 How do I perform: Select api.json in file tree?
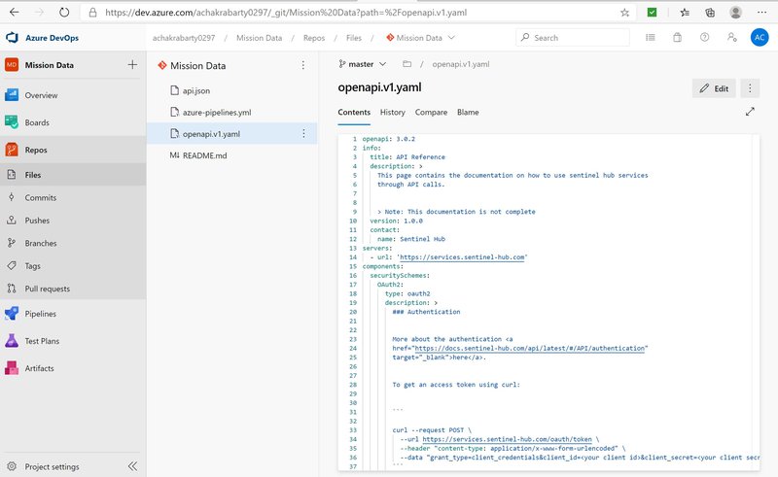point(231,90)
